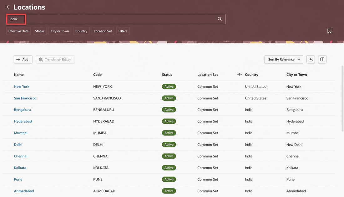The height and width of the screenshot is (197, 344).
Task: Open the Effective Date filter
Action: [x=18, y=31]
